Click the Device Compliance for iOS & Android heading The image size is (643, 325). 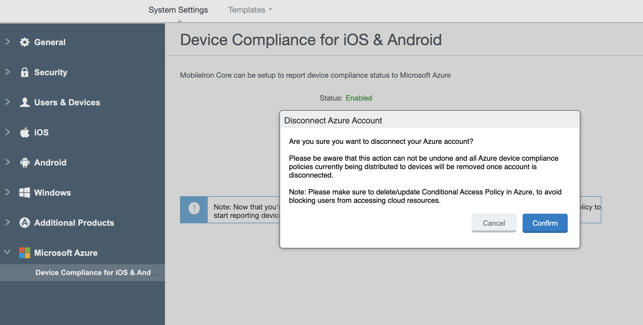311,40
